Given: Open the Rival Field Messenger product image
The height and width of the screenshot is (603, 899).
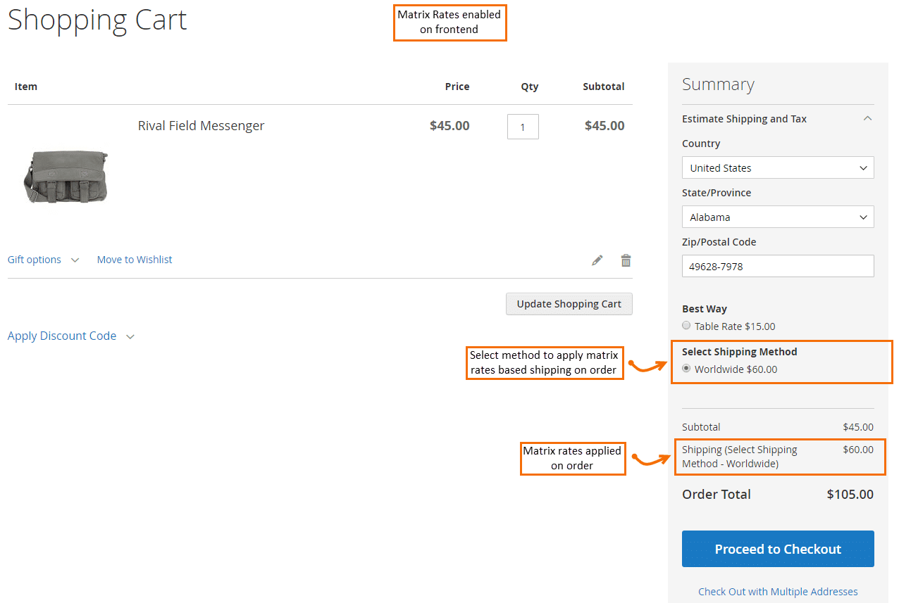Looking at the screenshot, I should tap(66, 176).
